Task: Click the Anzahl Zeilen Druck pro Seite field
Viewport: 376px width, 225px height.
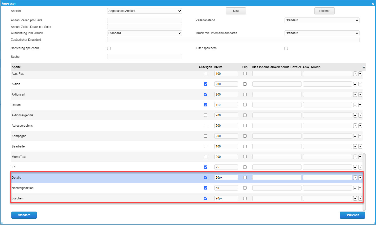Action: 145,27
